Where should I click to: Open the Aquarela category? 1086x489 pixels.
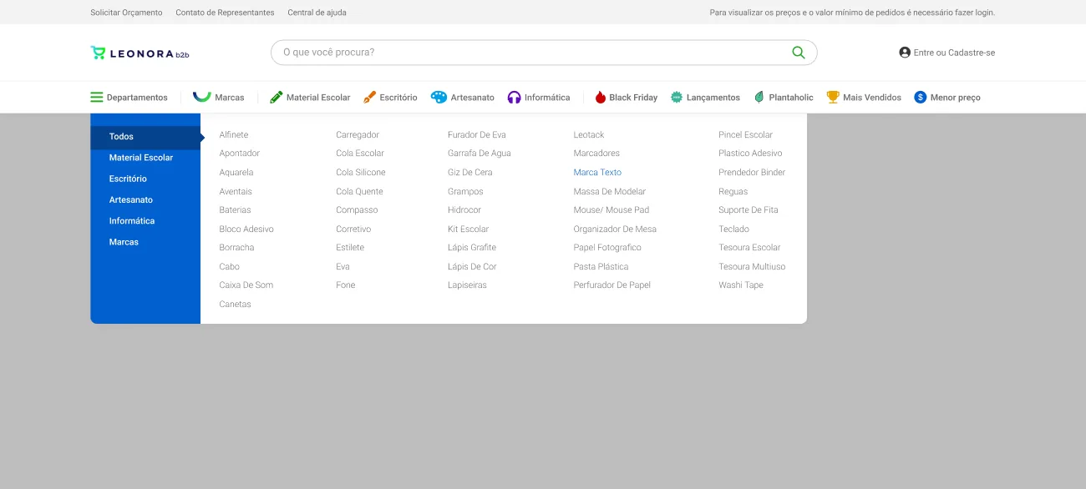point(236,173)
